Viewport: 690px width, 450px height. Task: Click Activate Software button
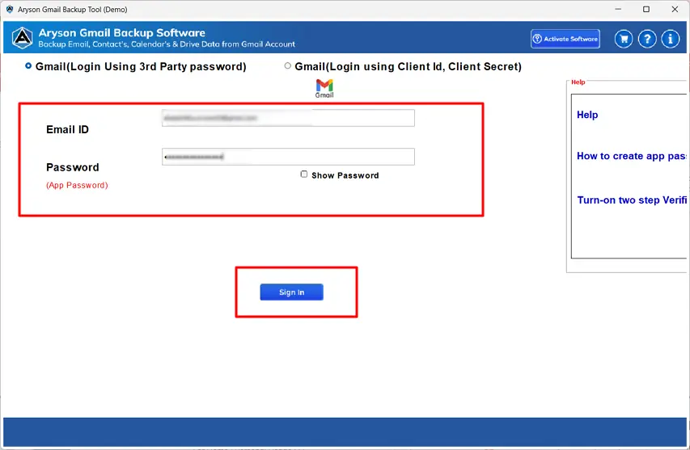click(x=565, y=39)
